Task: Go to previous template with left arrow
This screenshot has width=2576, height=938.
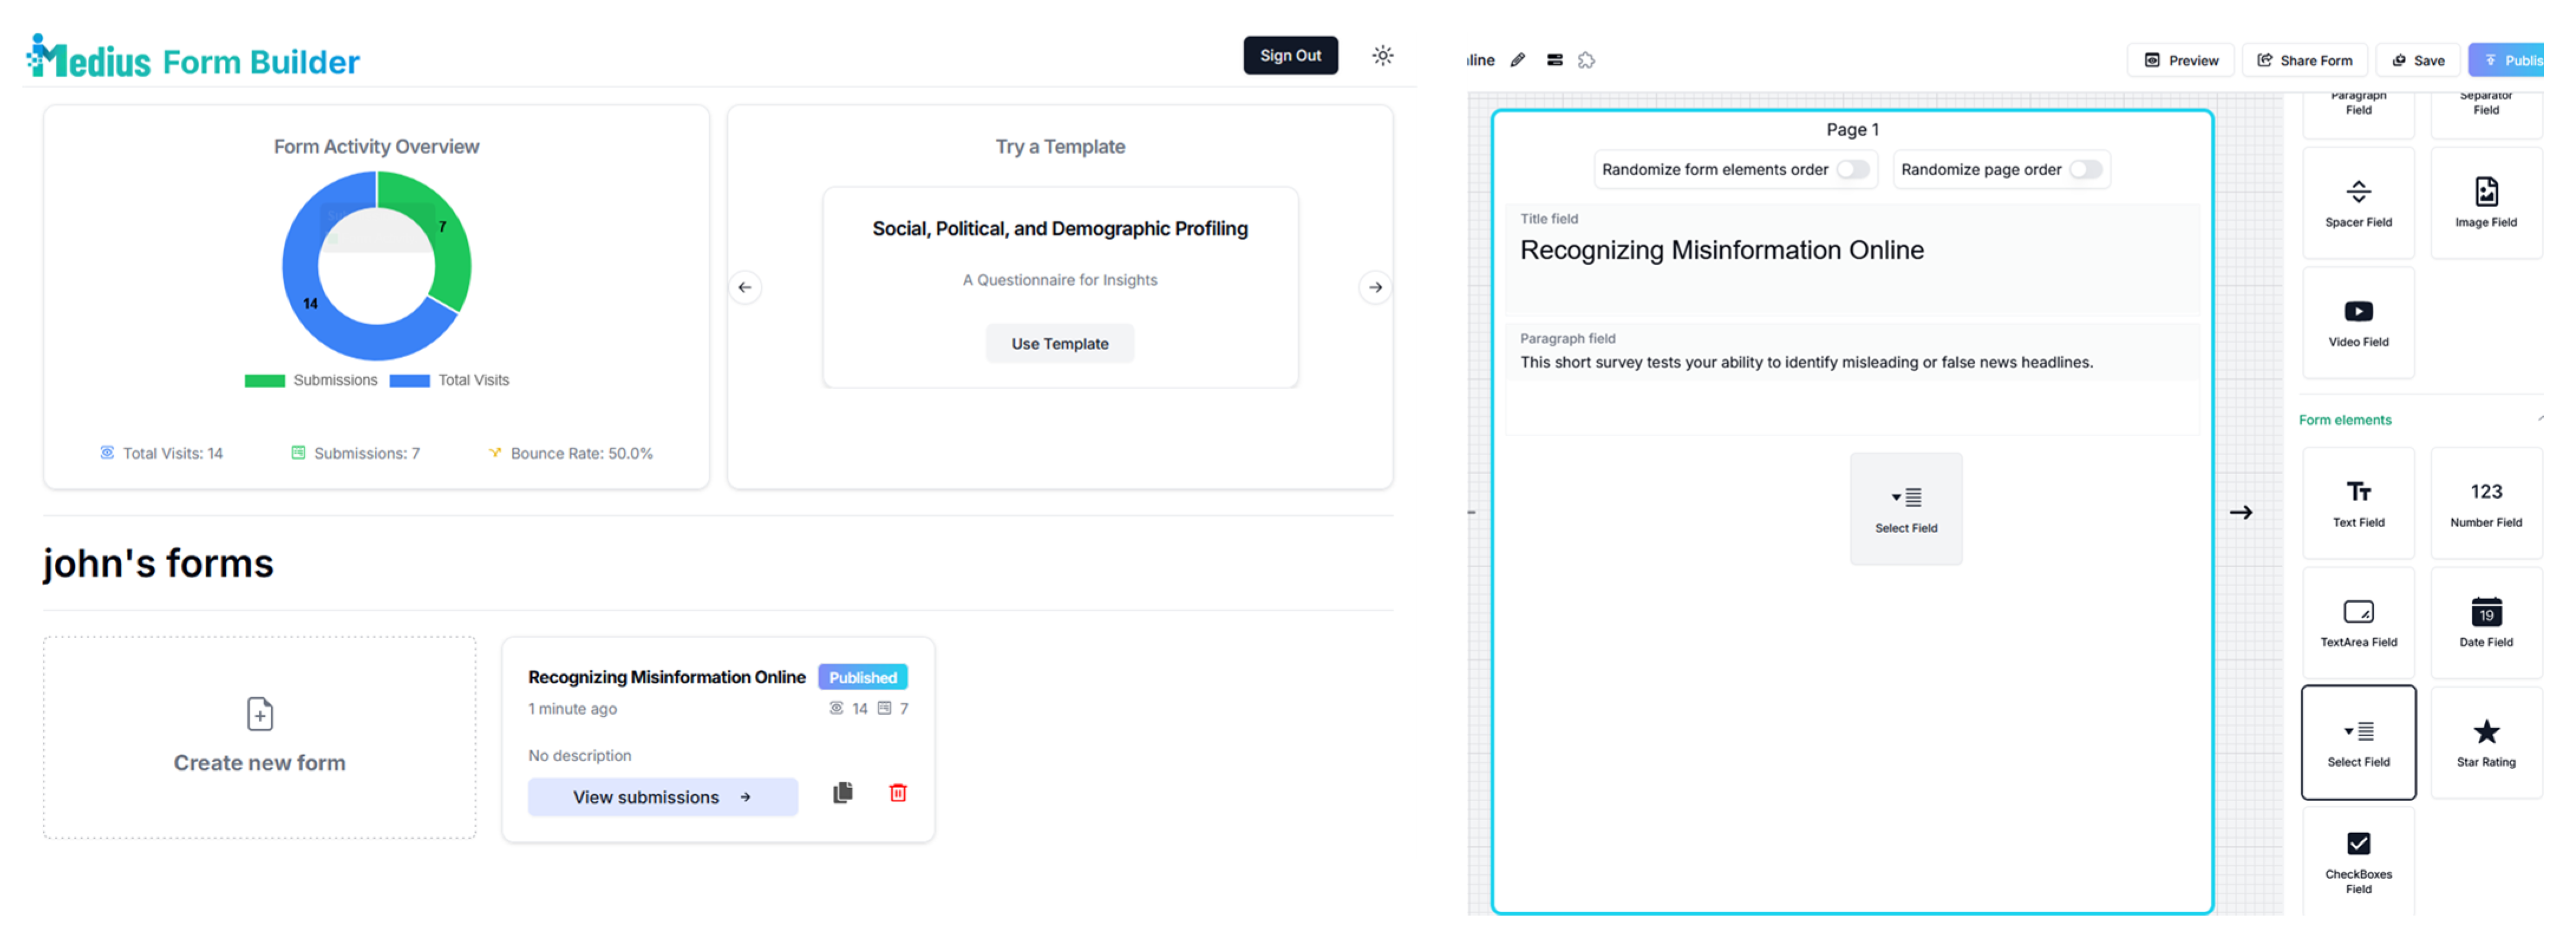Action: (745, 288)
